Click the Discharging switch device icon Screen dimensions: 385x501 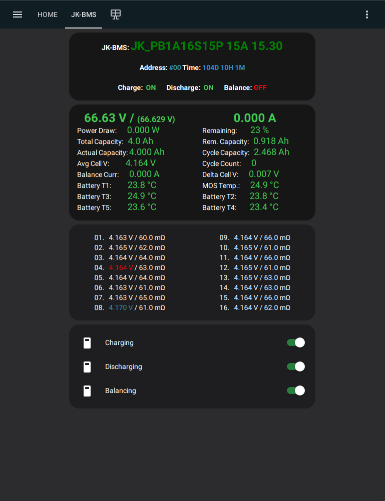tap(87, 367)
